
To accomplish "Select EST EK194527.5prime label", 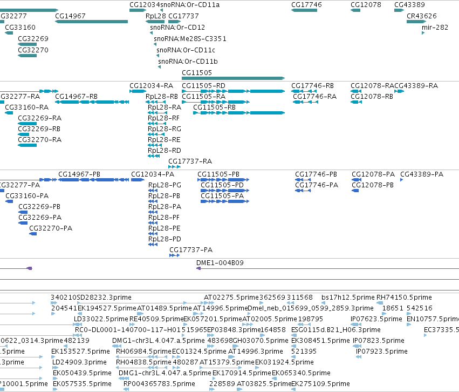I will [x=107, y=308].
